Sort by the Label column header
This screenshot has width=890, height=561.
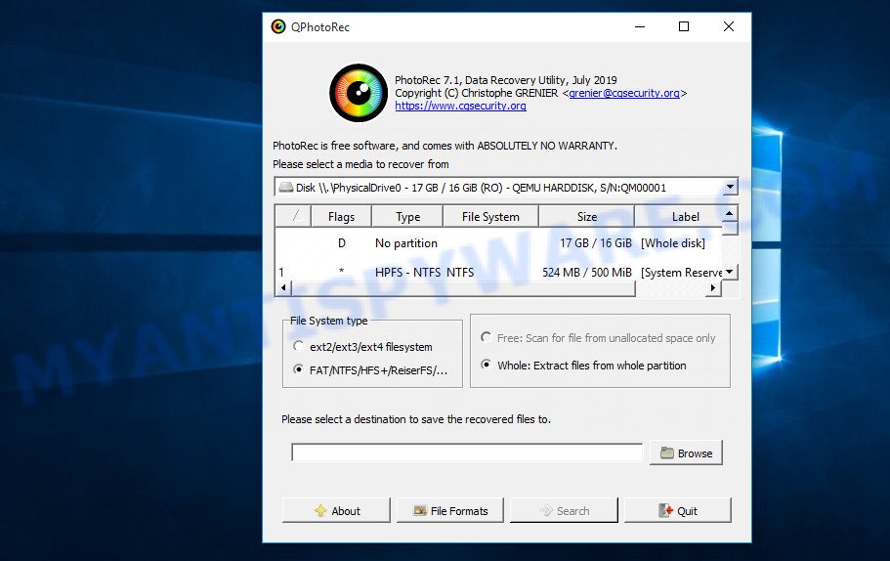(679, 217)
